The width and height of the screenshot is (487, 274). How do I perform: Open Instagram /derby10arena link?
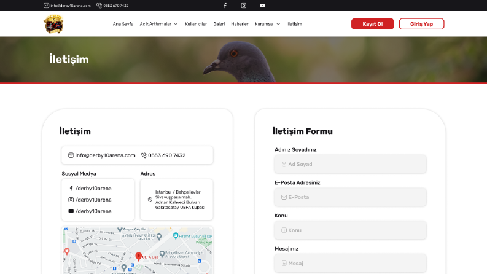click(x=93, y=200)
